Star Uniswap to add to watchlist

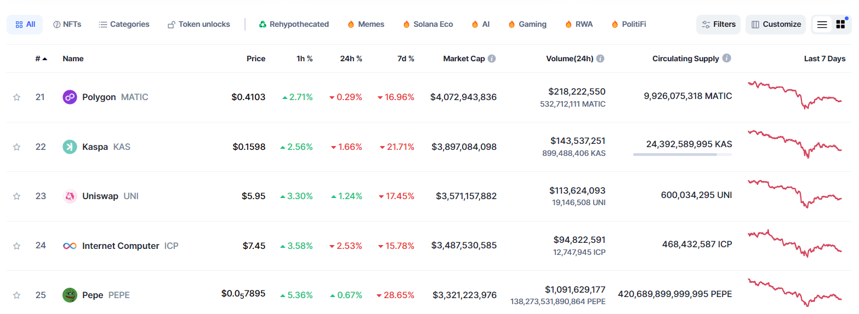[x=16, y=196]
